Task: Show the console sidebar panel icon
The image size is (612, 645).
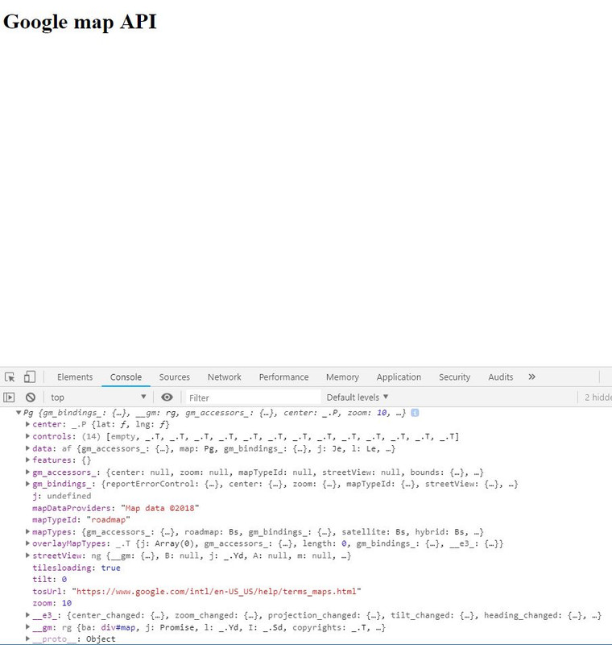Action: [9, 397]
